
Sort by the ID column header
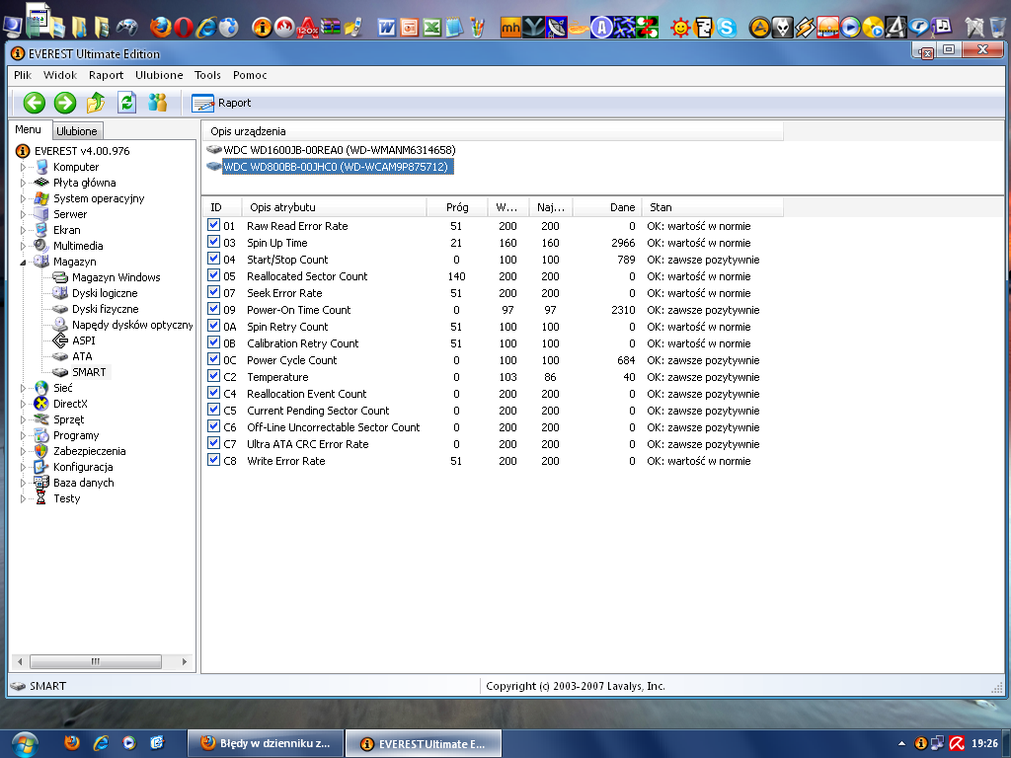[223, 207]
